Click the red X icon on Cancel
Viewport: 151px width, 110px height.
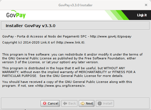[x=44, y=103]
